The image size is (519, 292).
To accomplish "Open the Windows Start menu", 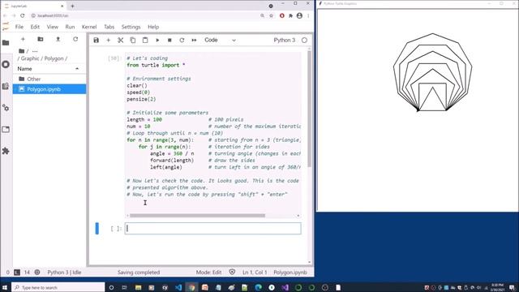I will click(5, 287).
